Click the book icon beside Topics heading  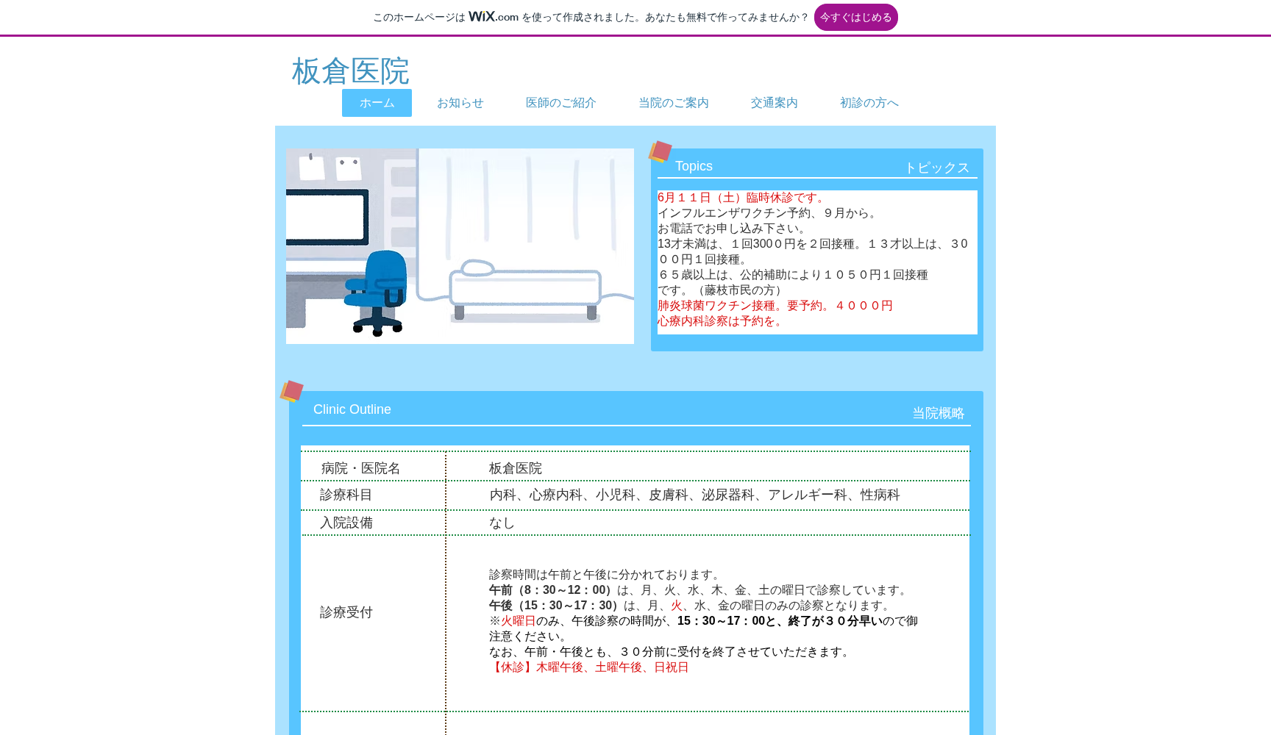click(660, 152)
